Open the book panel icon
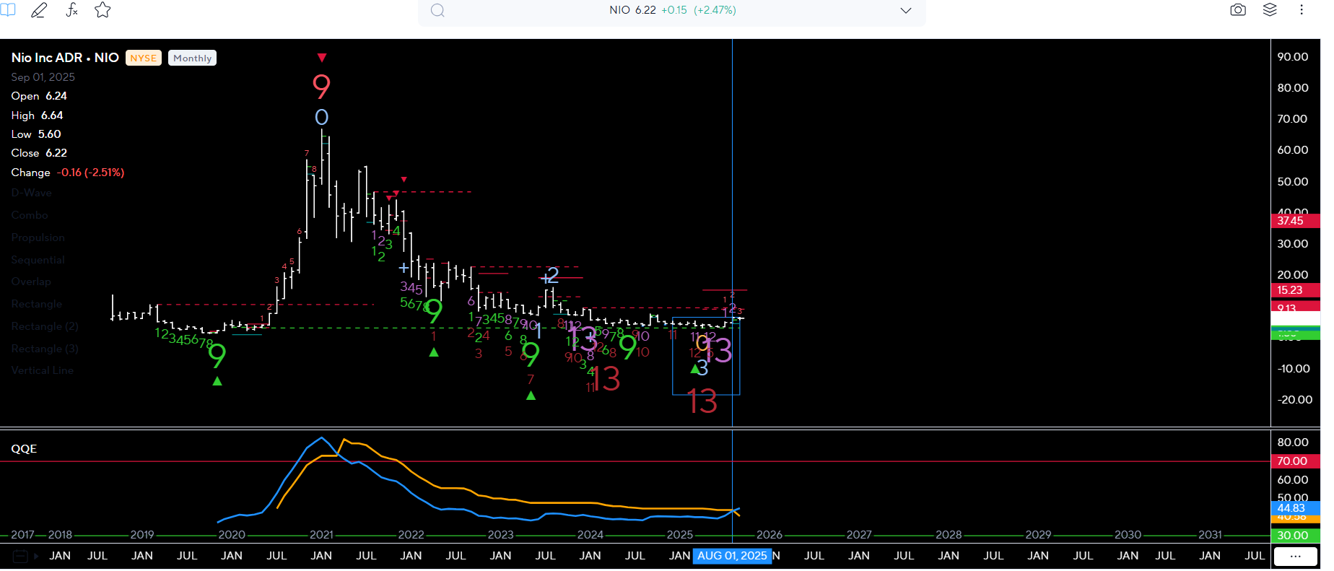 [7, 9]
